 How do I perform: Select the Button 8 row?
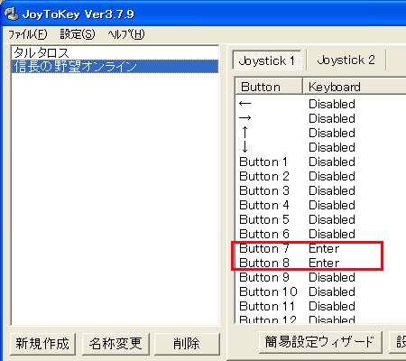pos(320,263)
